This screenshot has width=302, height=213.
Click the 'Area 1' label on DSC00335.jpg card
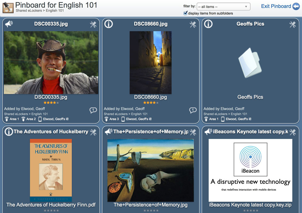pos(14,119)
